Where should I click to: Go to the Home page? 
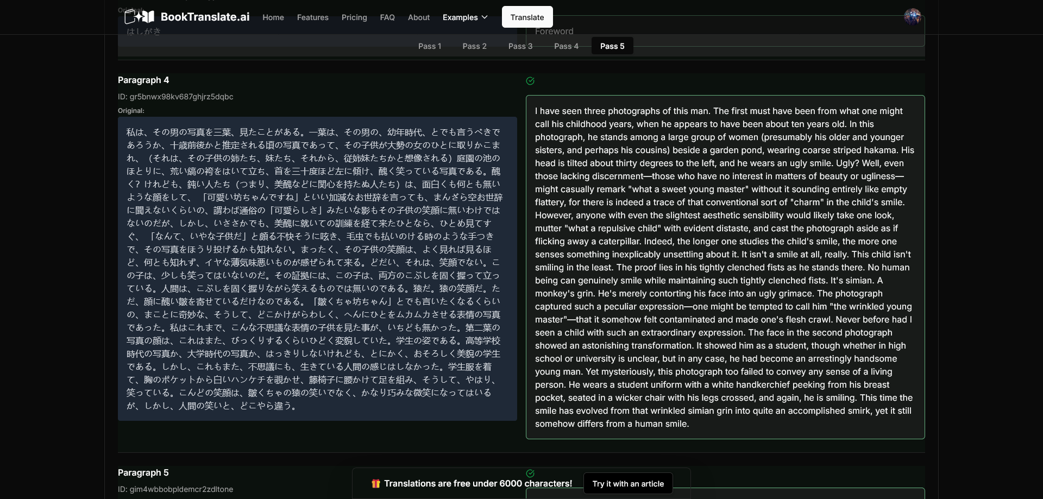pyautogui.click(x=273, y=17)
